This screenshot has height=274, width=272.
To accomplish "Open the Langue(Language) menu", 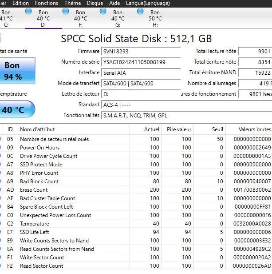I will point(148,3).
